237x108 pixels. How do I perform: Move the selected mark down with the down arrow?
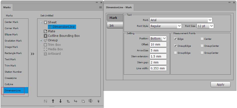(x=60, y=101)
